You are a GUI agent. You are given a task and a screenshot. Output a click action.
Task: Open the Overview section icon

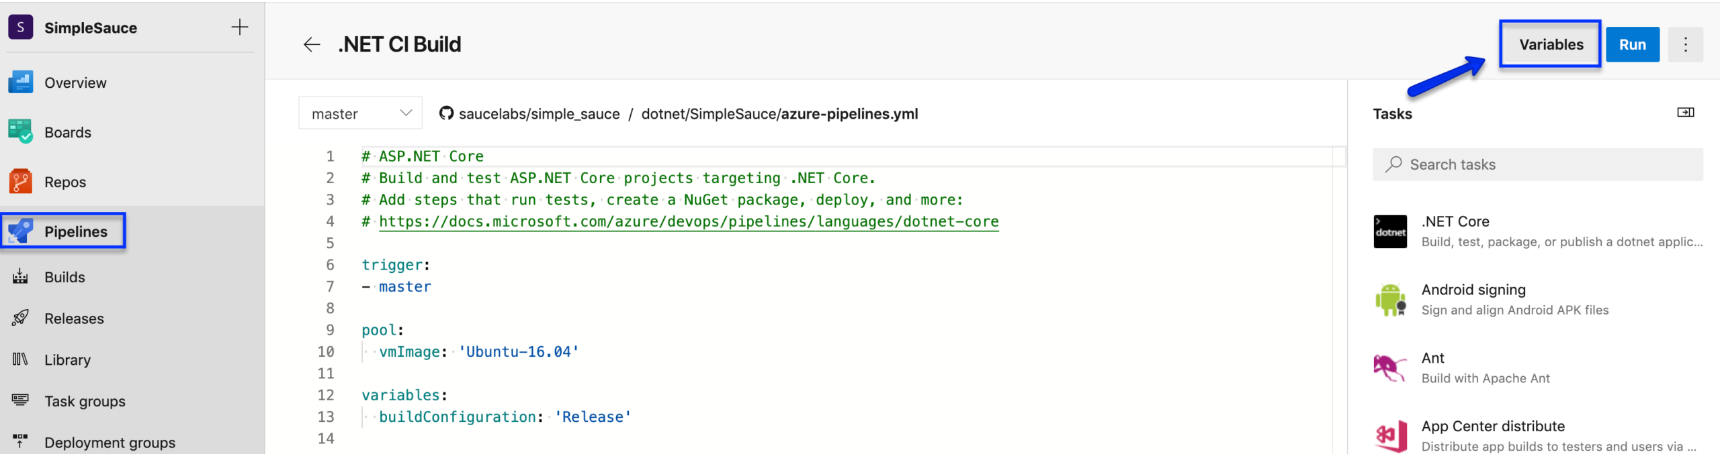pyautogui.click(x=21, y=82)
